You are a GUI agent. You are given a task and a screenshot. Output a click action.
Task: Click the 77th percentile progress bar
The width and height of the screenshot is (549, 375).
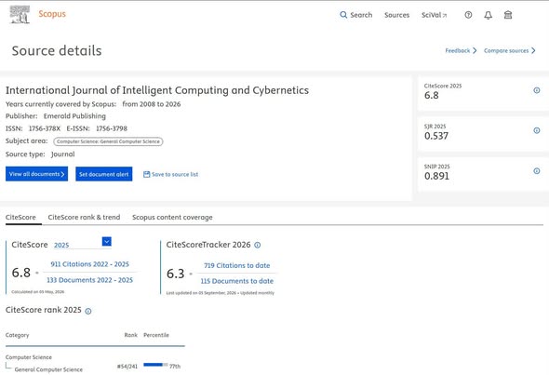tap(155, 365)
